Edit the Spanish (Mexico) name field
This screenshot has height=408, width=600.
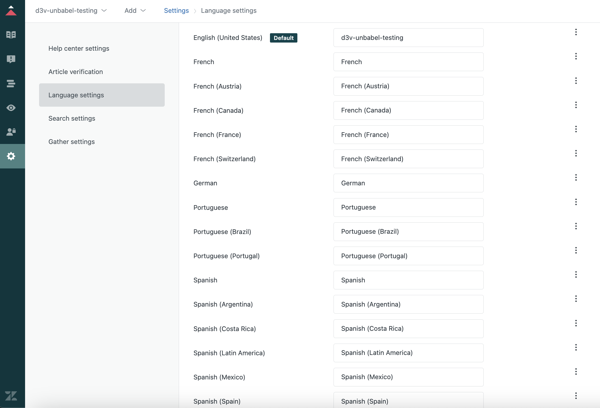pyautogui.click(x=408, y=377)
